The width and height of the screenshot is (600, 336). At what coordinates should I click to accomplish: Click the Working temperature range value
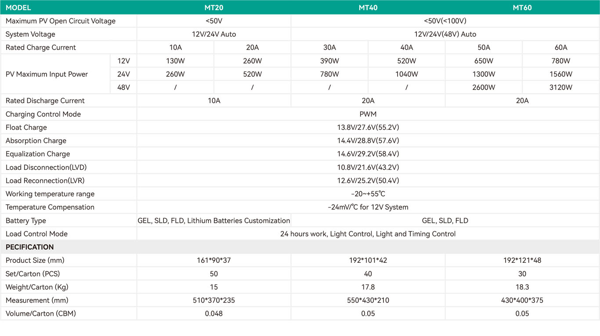click(368, 194)
